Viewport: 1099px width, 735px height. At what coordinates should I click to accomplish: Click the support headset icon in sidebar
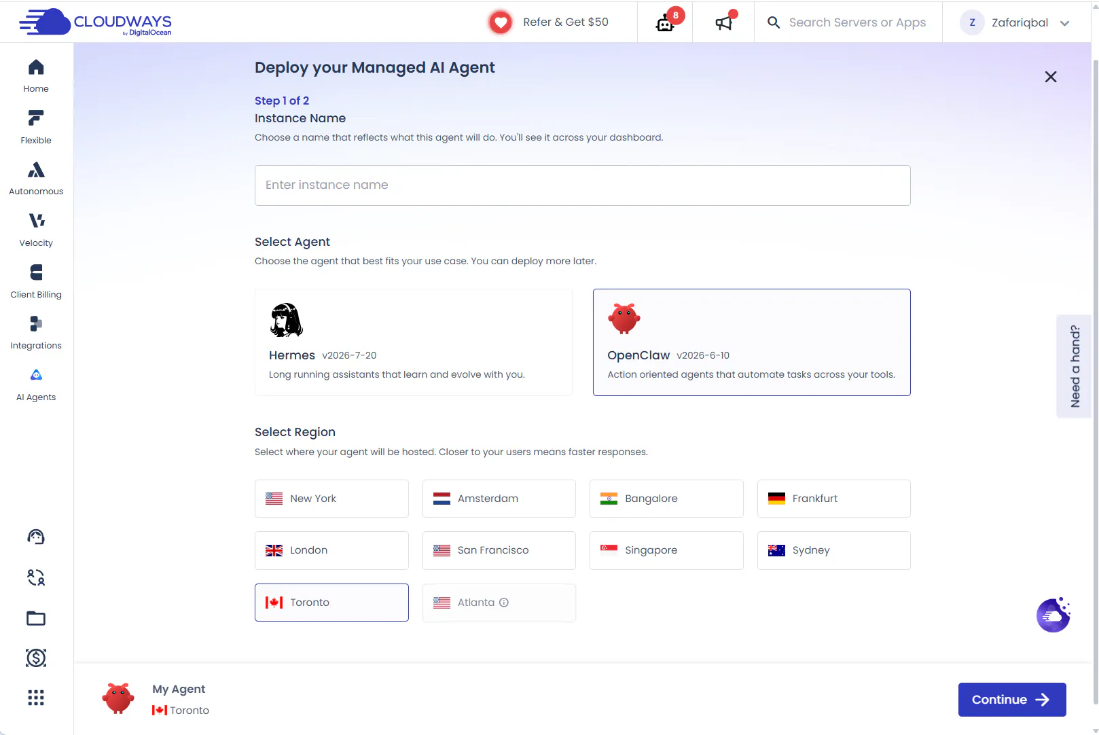coord(36,537)
